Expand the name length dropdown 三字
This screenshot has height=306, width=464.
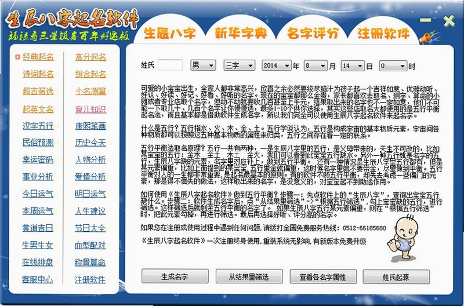239,65
